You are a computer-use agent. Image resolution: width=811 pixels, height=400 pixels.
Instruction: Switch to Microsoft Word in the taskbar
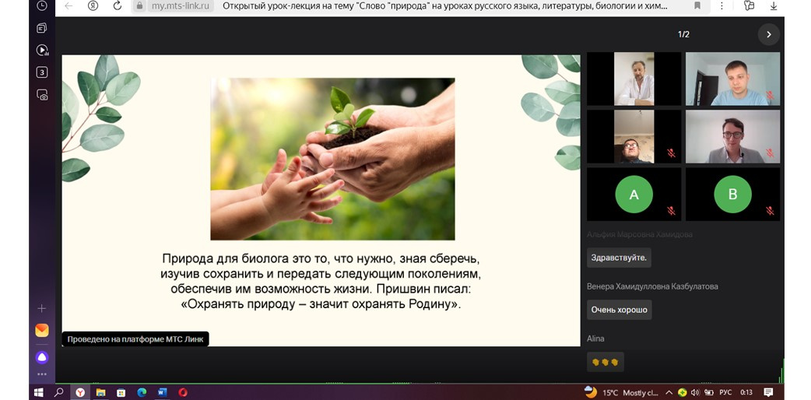click(x=163, y=392)
